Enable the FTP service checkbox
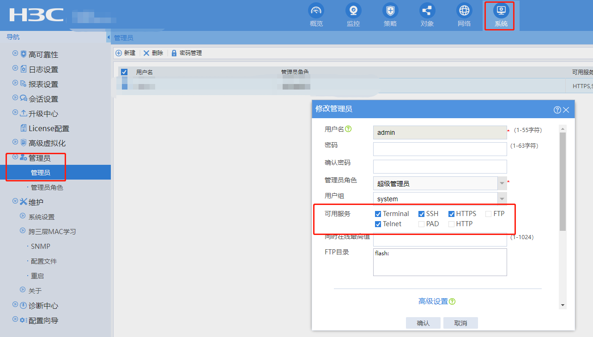Image resolution: width=593 pixels, height=337 pixels. (489, 214)
